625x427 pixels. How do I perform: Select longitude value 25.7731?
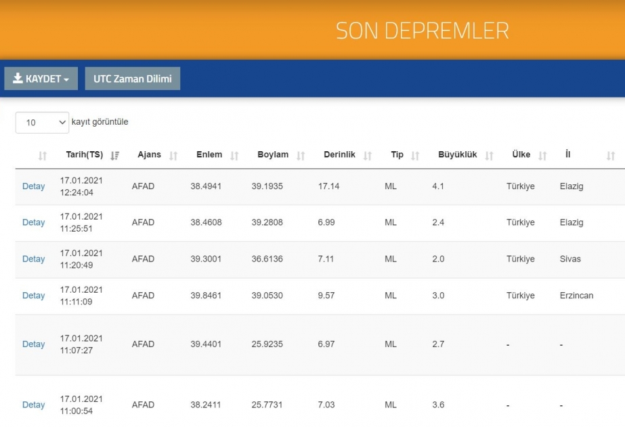267,405
